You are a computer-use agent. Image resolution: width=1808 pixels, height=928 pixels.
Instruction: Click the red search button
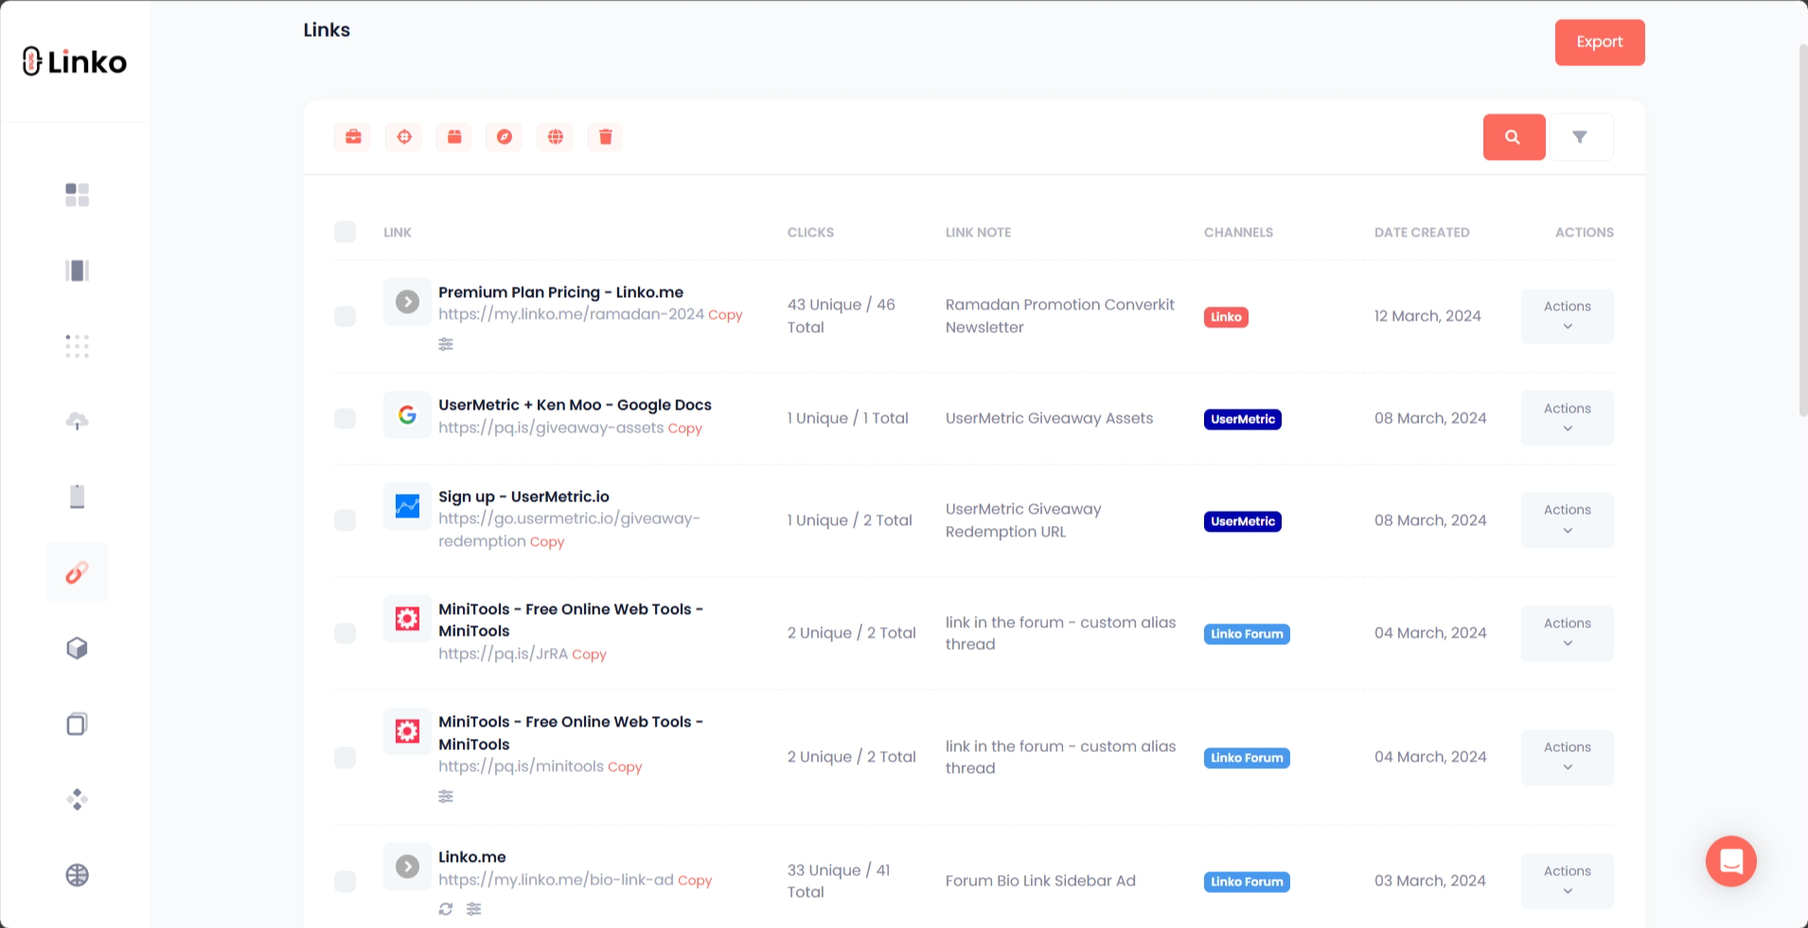coord(1514,137)
